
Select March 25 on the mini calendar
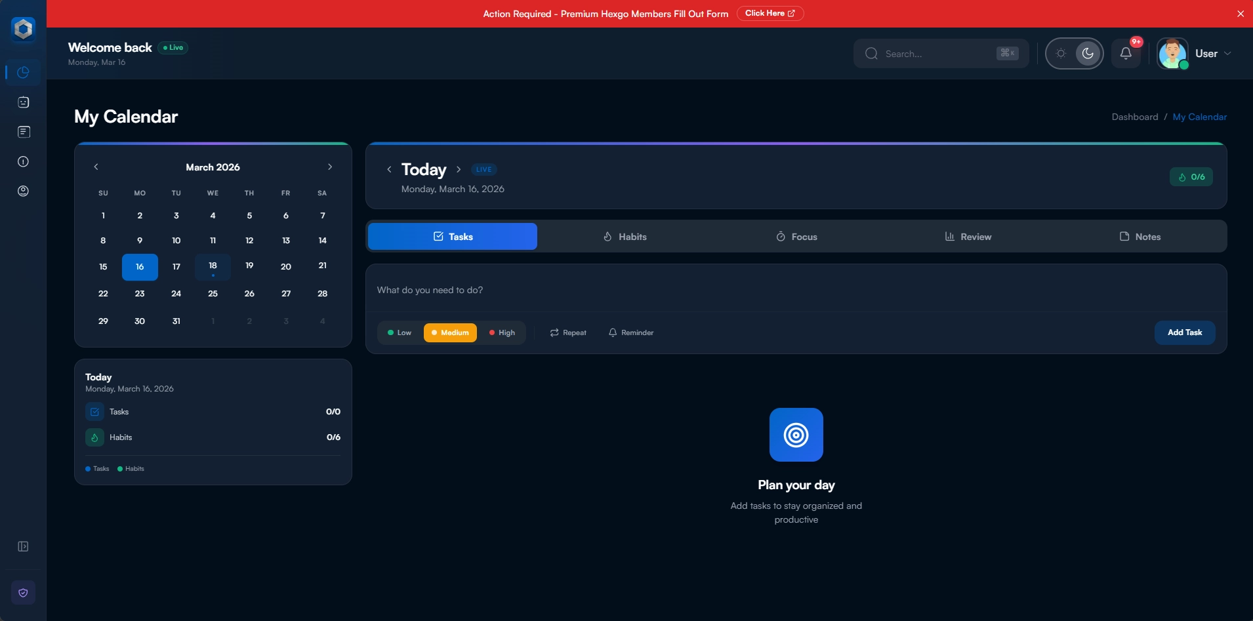[212, 294]
